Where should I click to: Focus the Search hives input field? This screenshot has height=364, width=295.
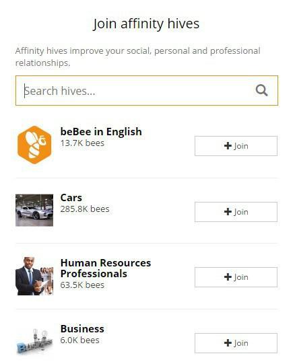pos(147,91)
